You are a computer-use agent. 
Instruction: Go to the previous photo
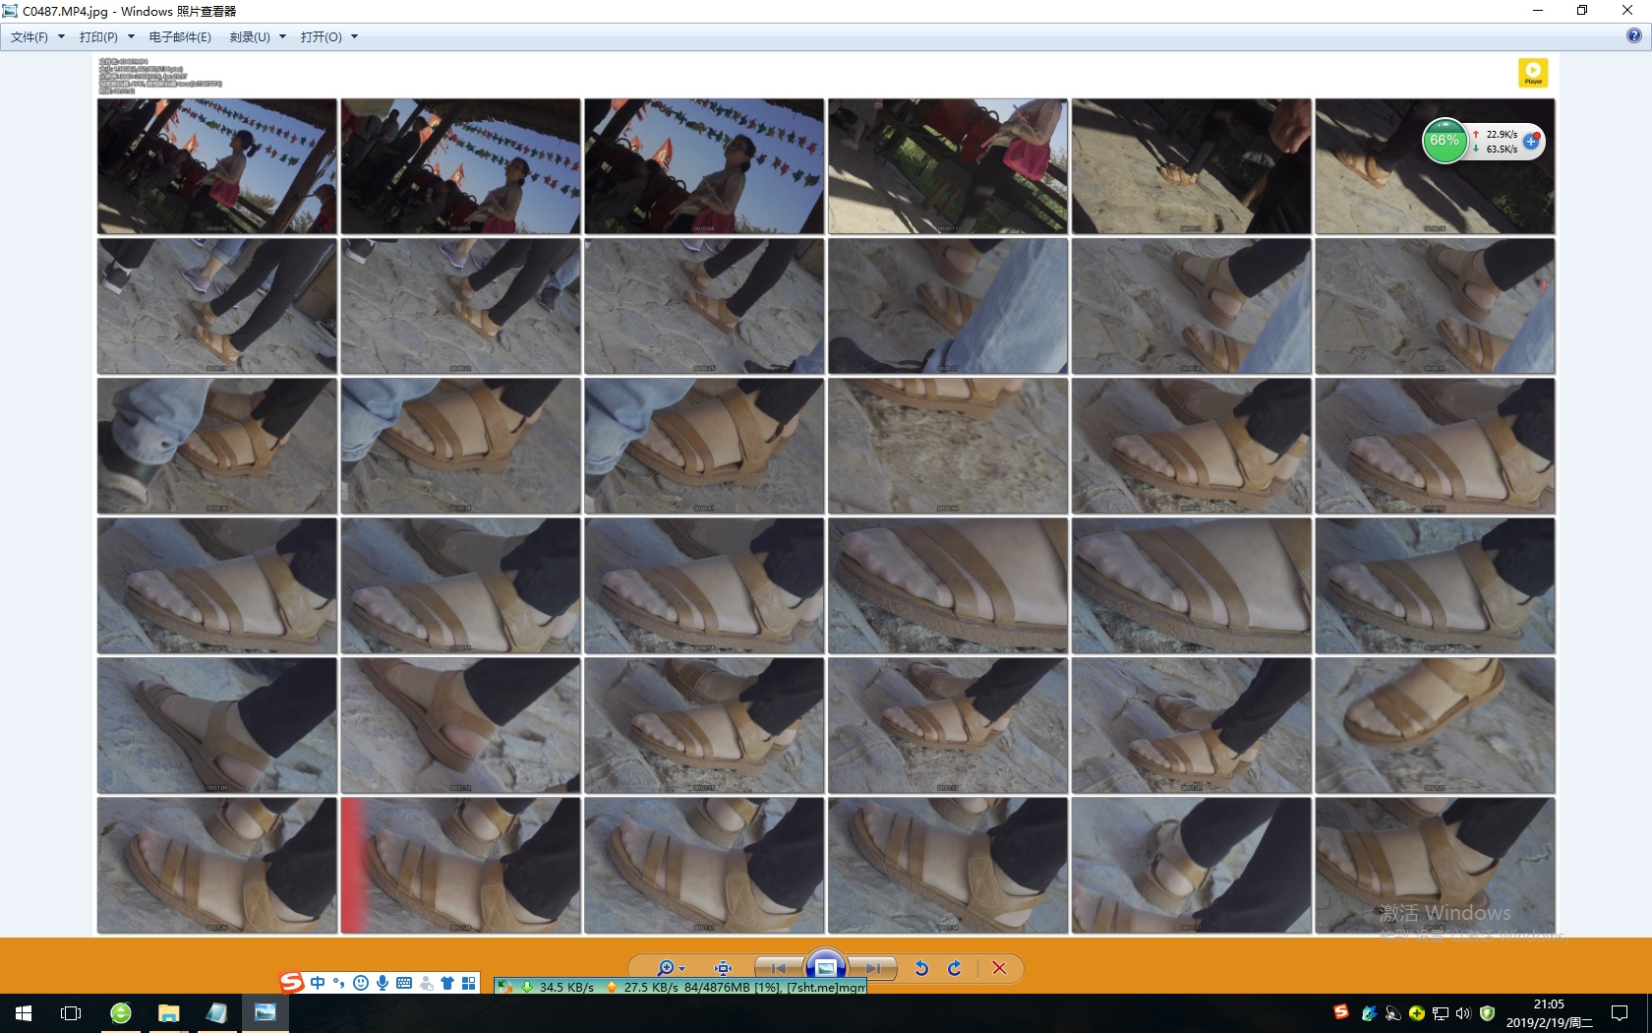[779, 968]
